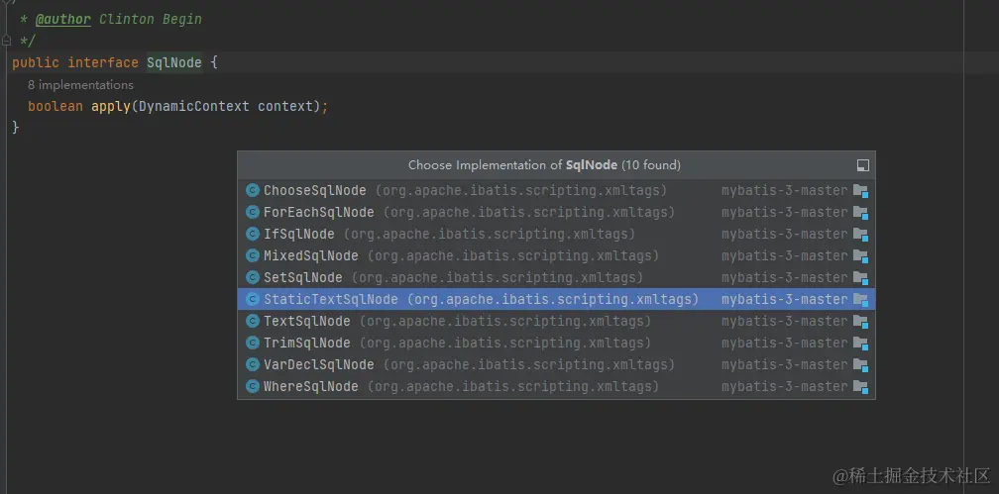
Task: Click the 'interface' keyword
Action: [103, 62]
